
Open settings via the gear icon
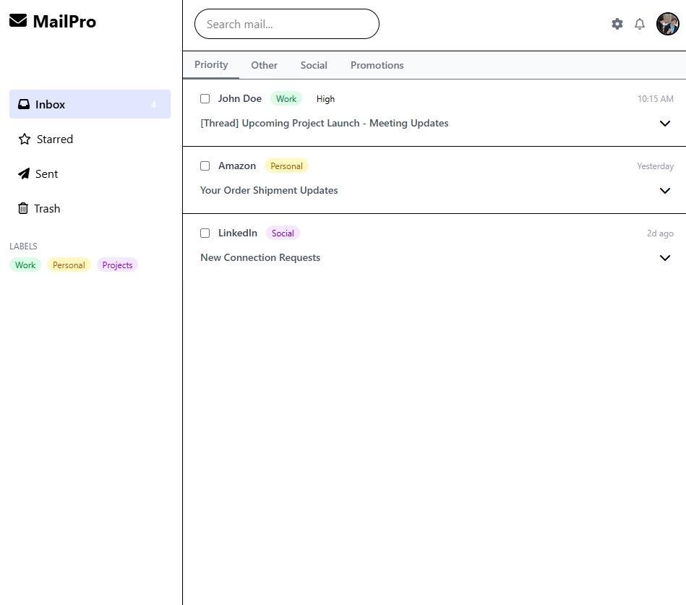(x=617, y=24)
